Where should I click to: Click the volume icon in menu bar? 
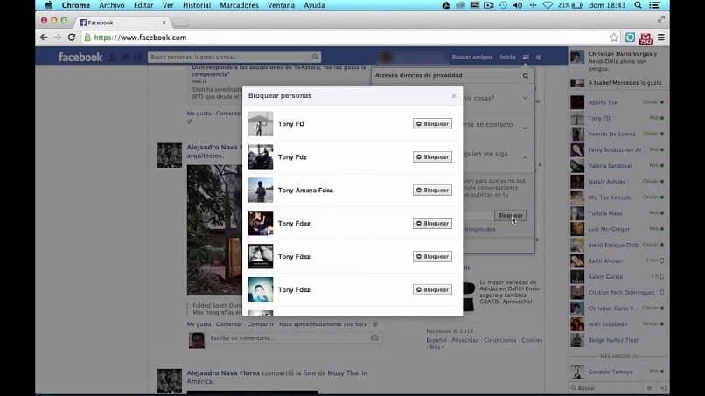518,5
